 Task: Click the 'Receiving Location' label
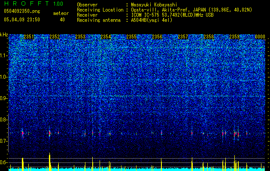point(100,10)
